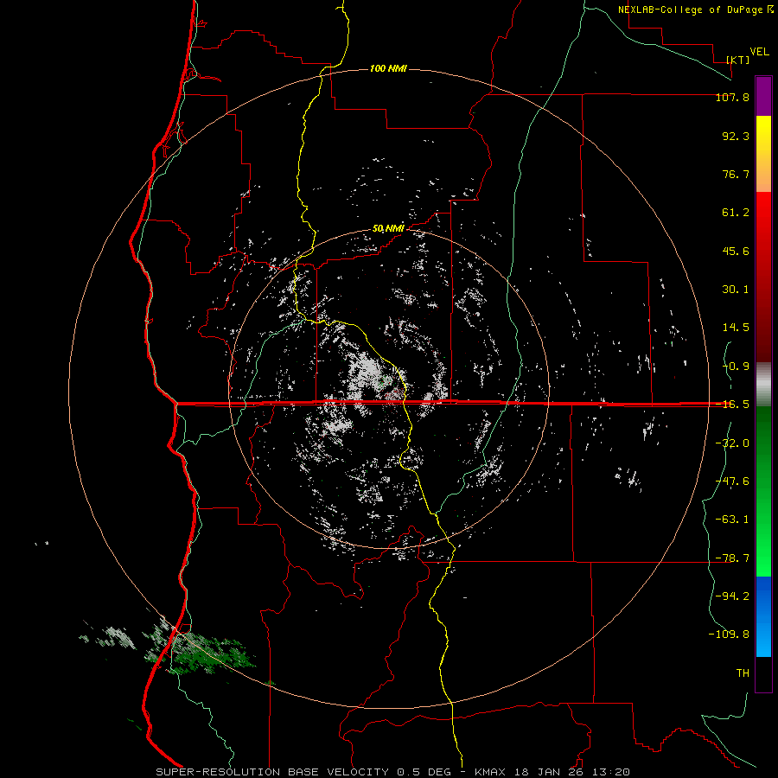Click the TH legend label
This screenshot has width=778, height=778.
tap(743, 673)
